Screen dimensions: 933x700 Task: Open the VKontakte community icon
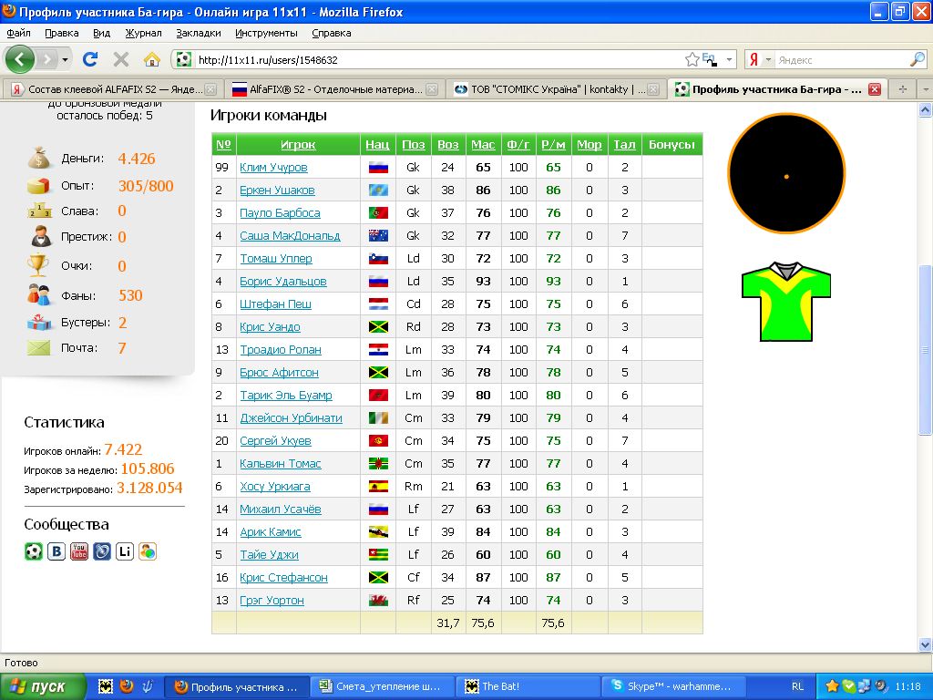[x=56, y=551]
